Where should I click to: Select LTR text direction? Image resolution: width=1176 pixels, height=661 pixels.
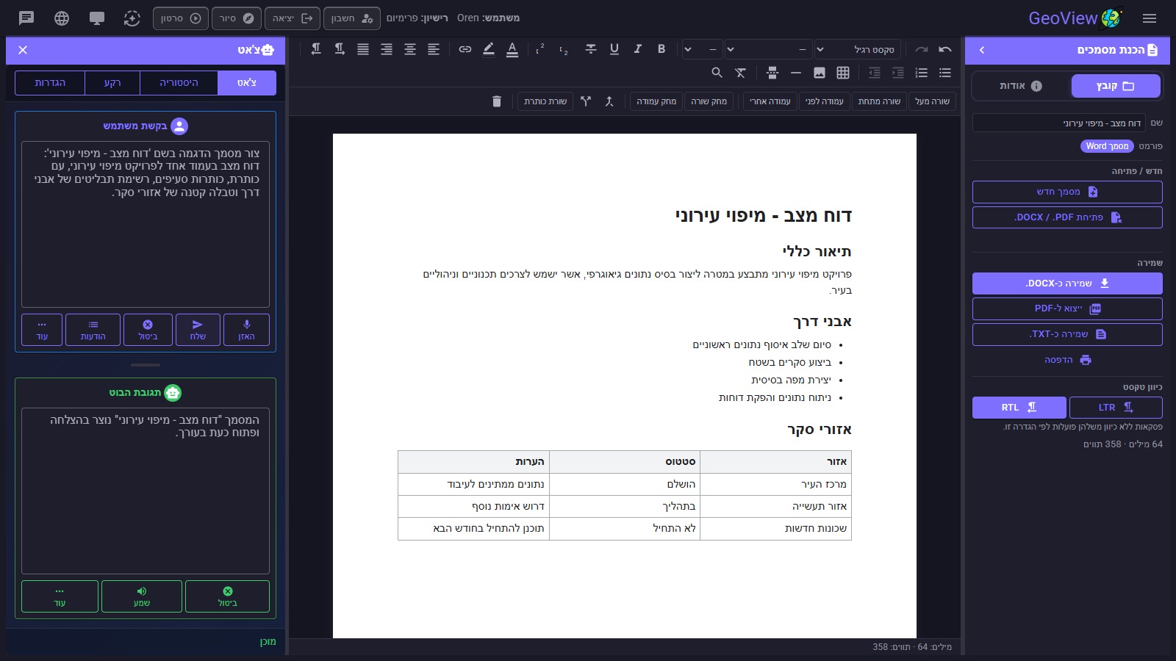[x=1116, y=408]
